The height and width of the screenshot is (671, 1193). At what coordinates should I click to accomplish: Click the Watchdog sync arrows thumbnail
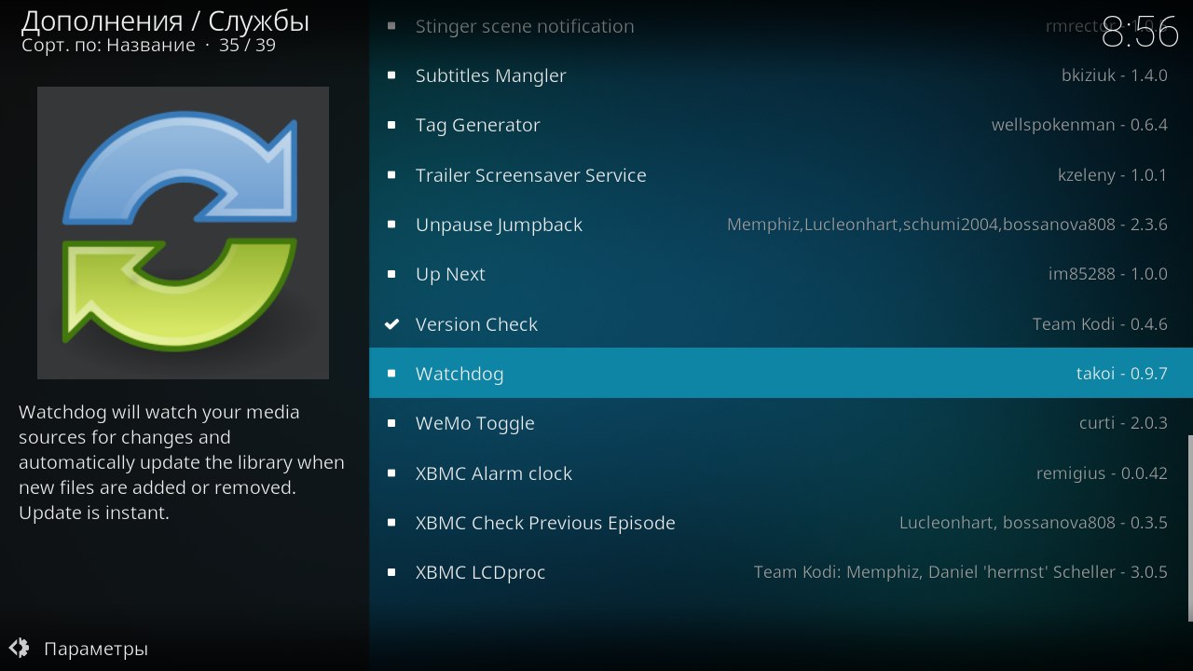[x=183, y=233]
